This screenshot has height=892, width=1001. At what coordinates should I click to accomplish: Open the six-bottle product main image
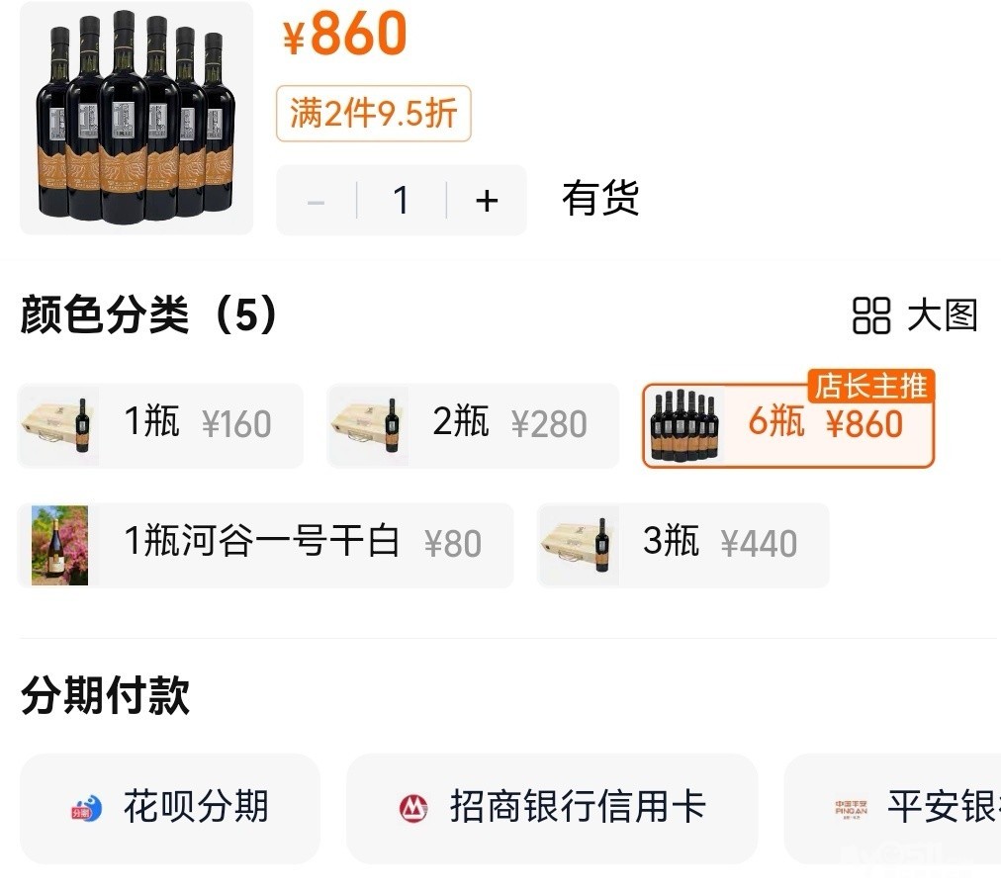(136, 118)
